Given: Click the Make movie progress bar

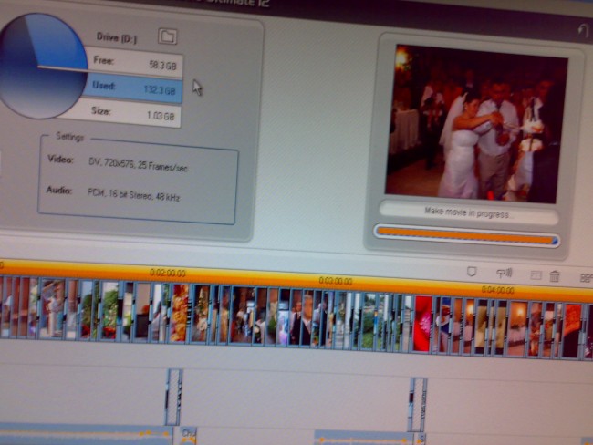Looking at the screenshot, I should 467,235.
